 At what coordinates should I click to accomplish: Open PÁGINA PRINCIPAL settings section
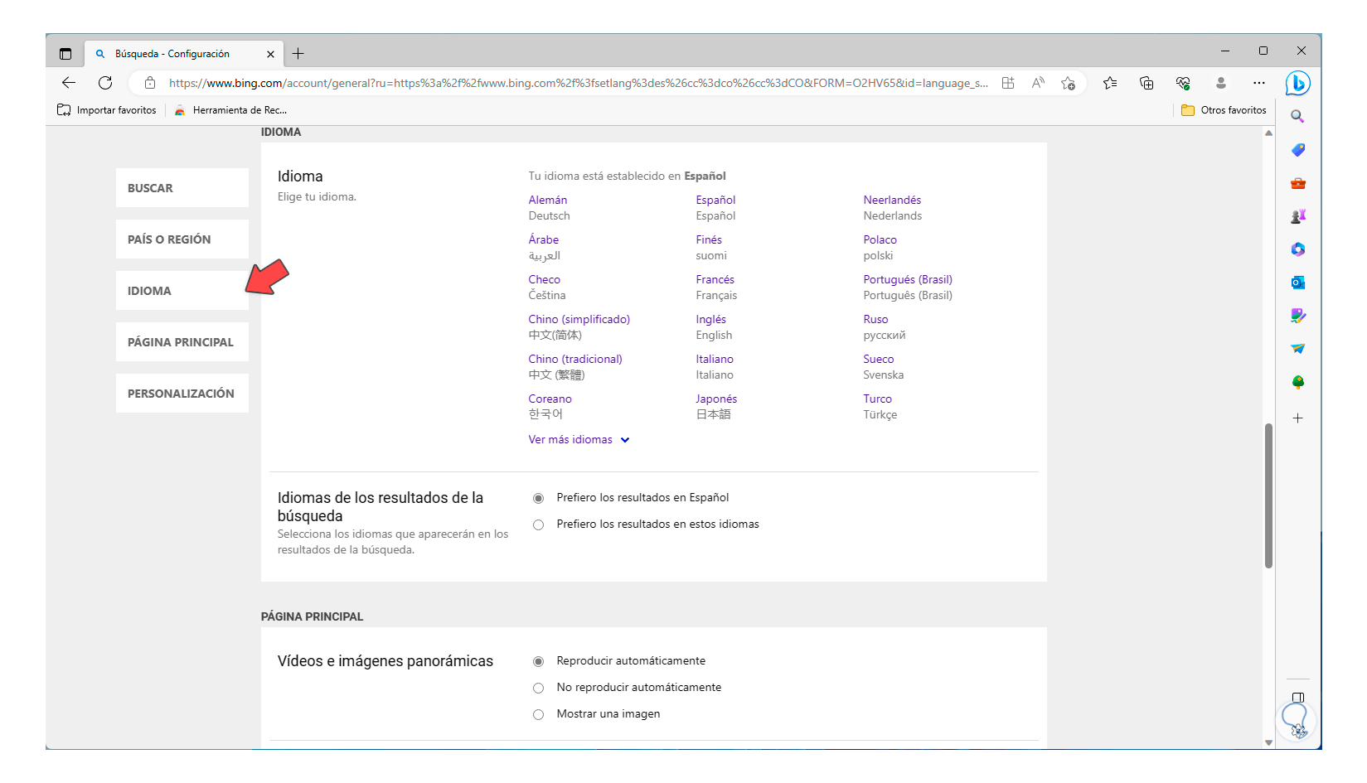pos(182,342)
